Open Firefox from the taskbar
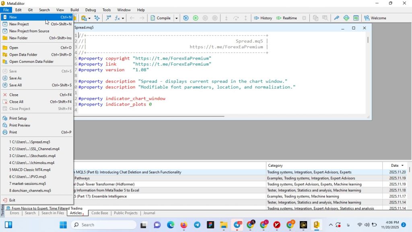 [183, 225]
